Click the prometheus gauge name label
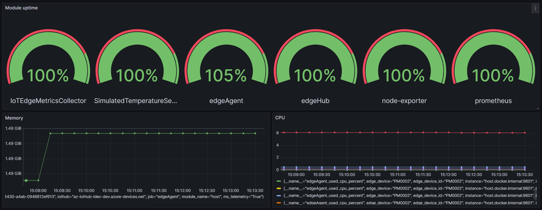The height and width of the screenshot is (210, 542). [x=493, y=101]
